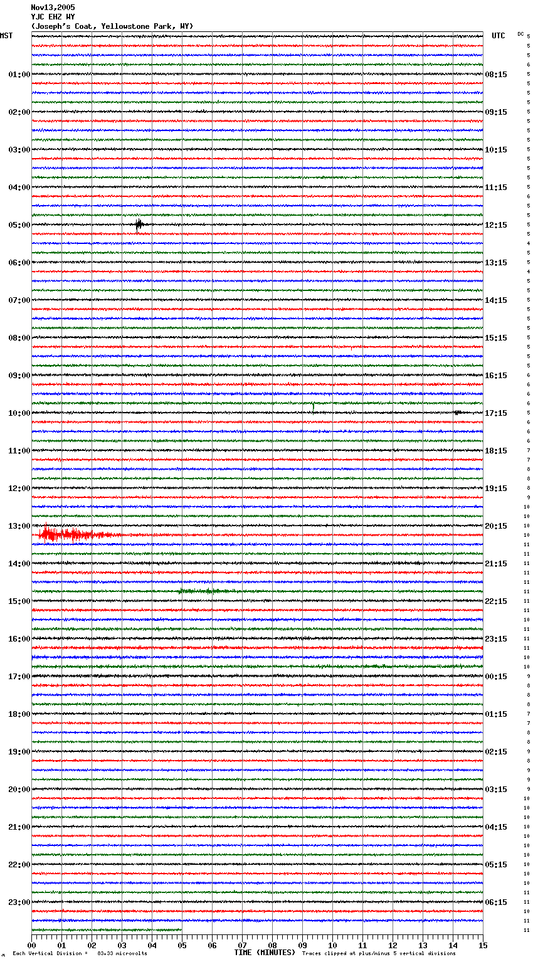Click the 22:15 UTC time label
The height and width of the screenshot is (962, 533).
[x=496, y=601]
